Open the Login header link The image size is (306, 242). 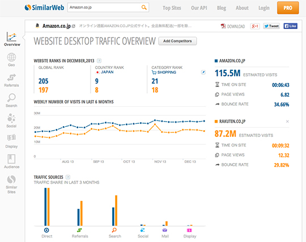point(264,8)
